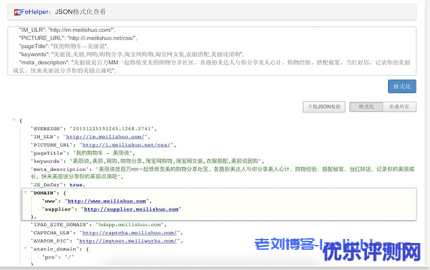
Task: Collapse the root JSON object arrow
Action: [x=14, y=120]
